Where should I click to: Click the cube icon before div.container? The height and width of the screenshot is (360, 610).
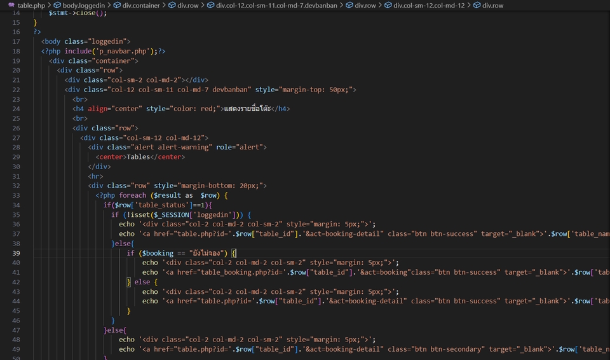coord(117,6)
